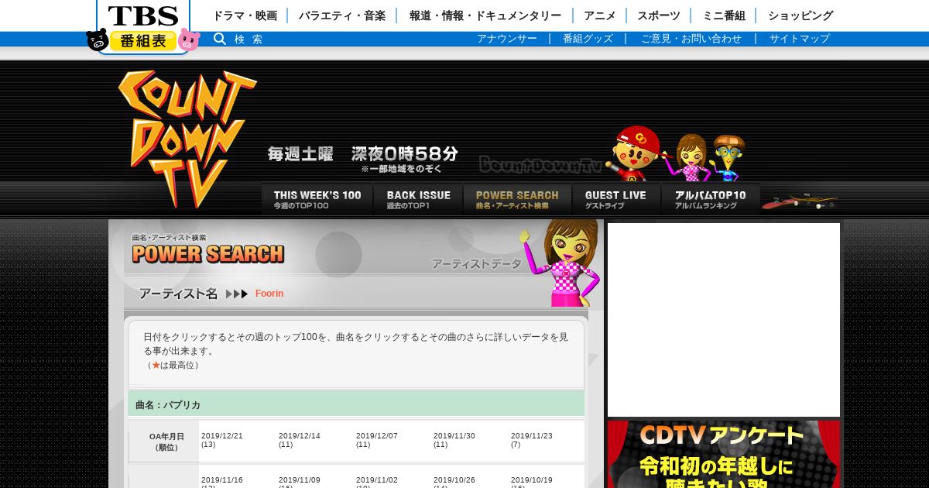This screenshot has width=929, height=488.
Task: Open アルバムTOP10 tab
Action: pyautogui.click(x=711, y=200)
